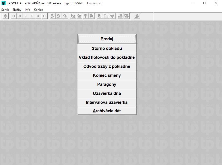Click second magnifier search-next icon
The width and height of the screenshot is (222, 165).
59,16
